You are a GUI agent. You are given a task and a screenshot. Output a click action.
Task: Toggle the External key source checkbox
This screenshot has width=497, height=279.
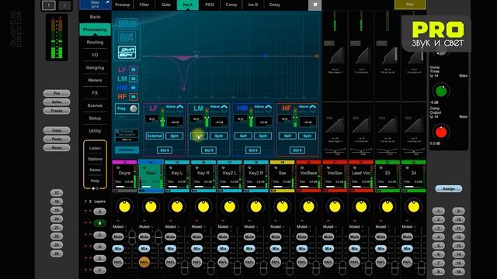point(117,131)
